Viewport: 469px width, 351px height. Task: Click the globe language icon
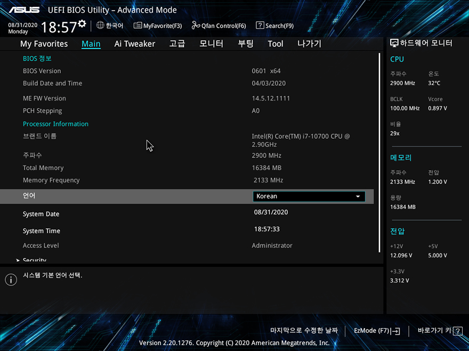[100, 26]
